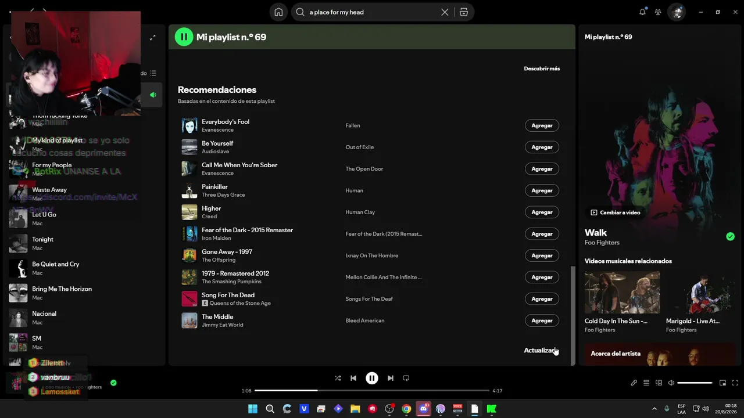744x418 pixels.
Task: Add 'Song For The Dead' with Agregar
Action: pyautogui.click(x=542, y=299)
